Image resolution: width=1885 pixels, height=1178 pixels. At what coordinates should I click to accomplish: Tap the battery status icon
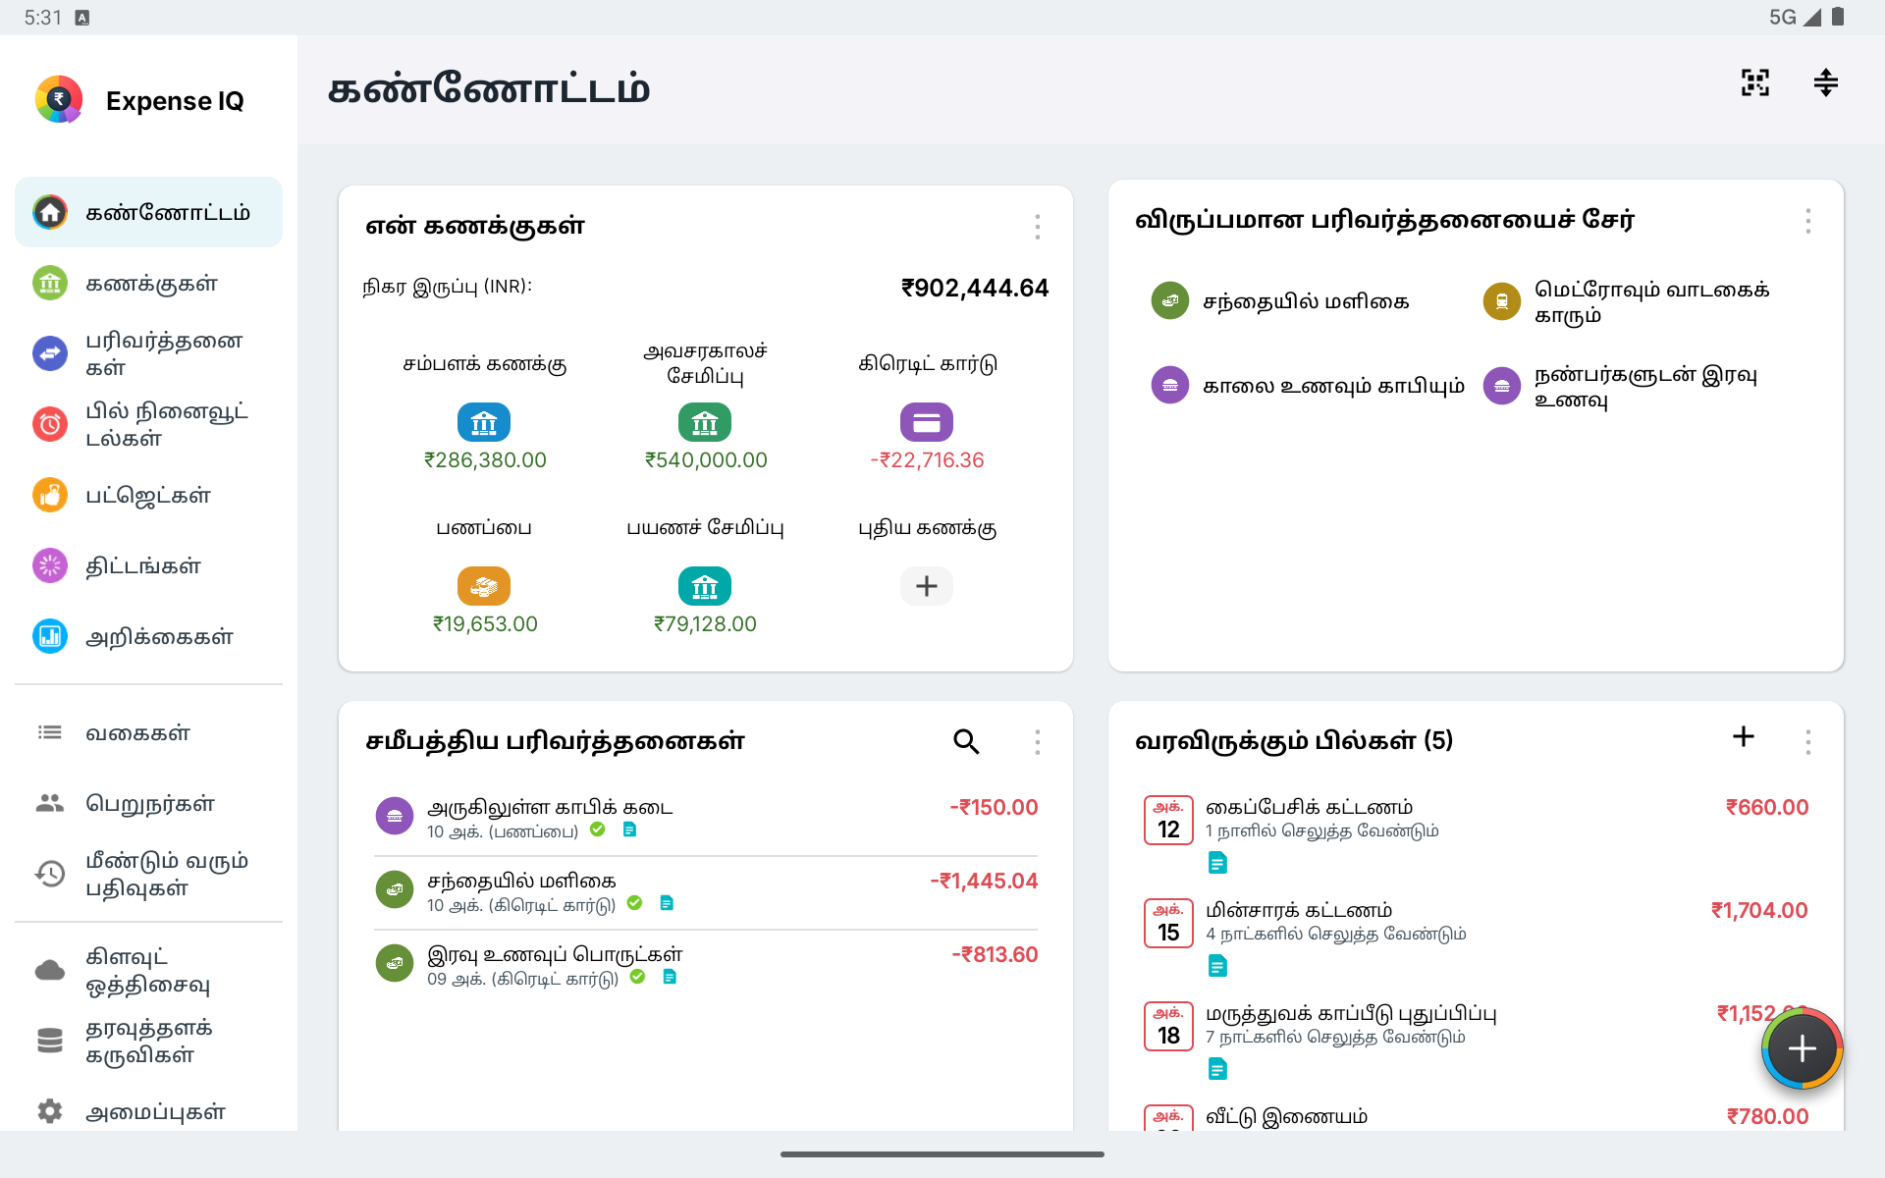point(1837,17)
